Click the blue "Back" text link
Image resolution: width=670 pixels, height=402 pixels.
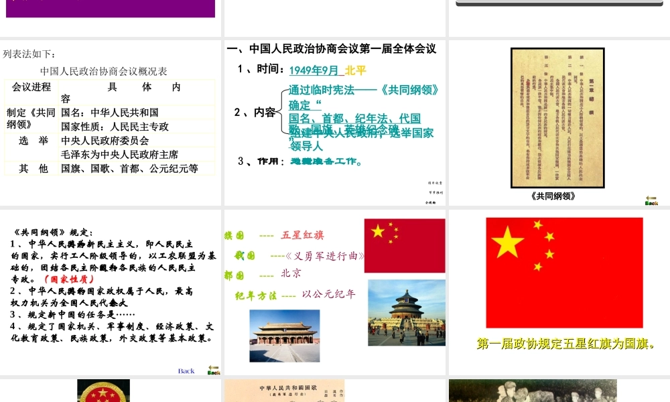(186, 371)
